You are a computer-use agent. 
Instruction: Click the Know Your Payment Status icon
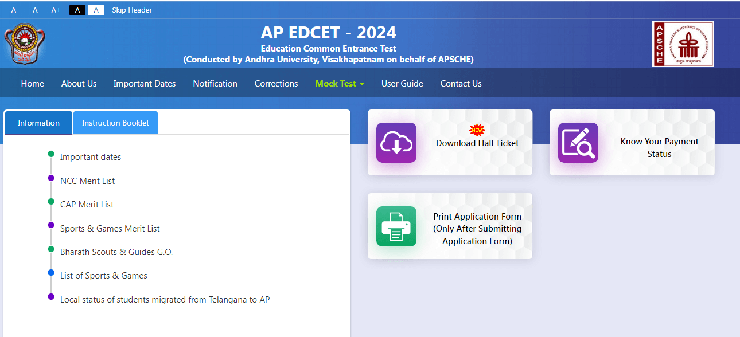tap(578, 143)
